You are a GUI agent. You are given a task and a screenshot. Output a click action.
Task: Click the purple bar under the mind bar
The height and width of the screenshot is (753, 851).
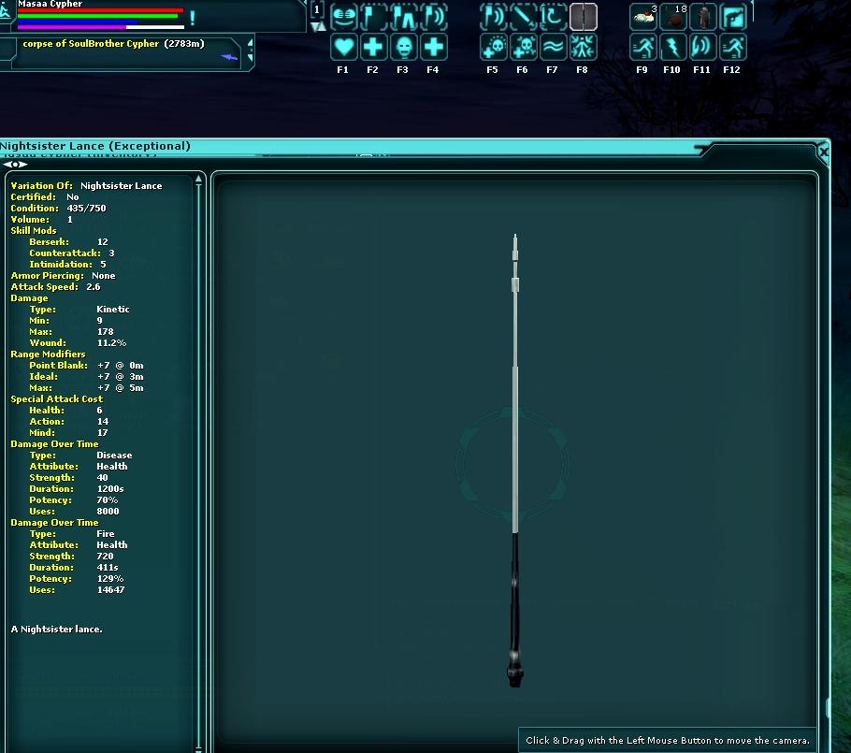point(72,26)
